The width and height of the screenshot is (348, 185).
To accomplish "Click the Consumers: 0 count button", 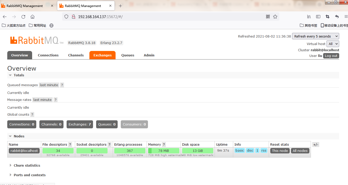I will point(134,124).
